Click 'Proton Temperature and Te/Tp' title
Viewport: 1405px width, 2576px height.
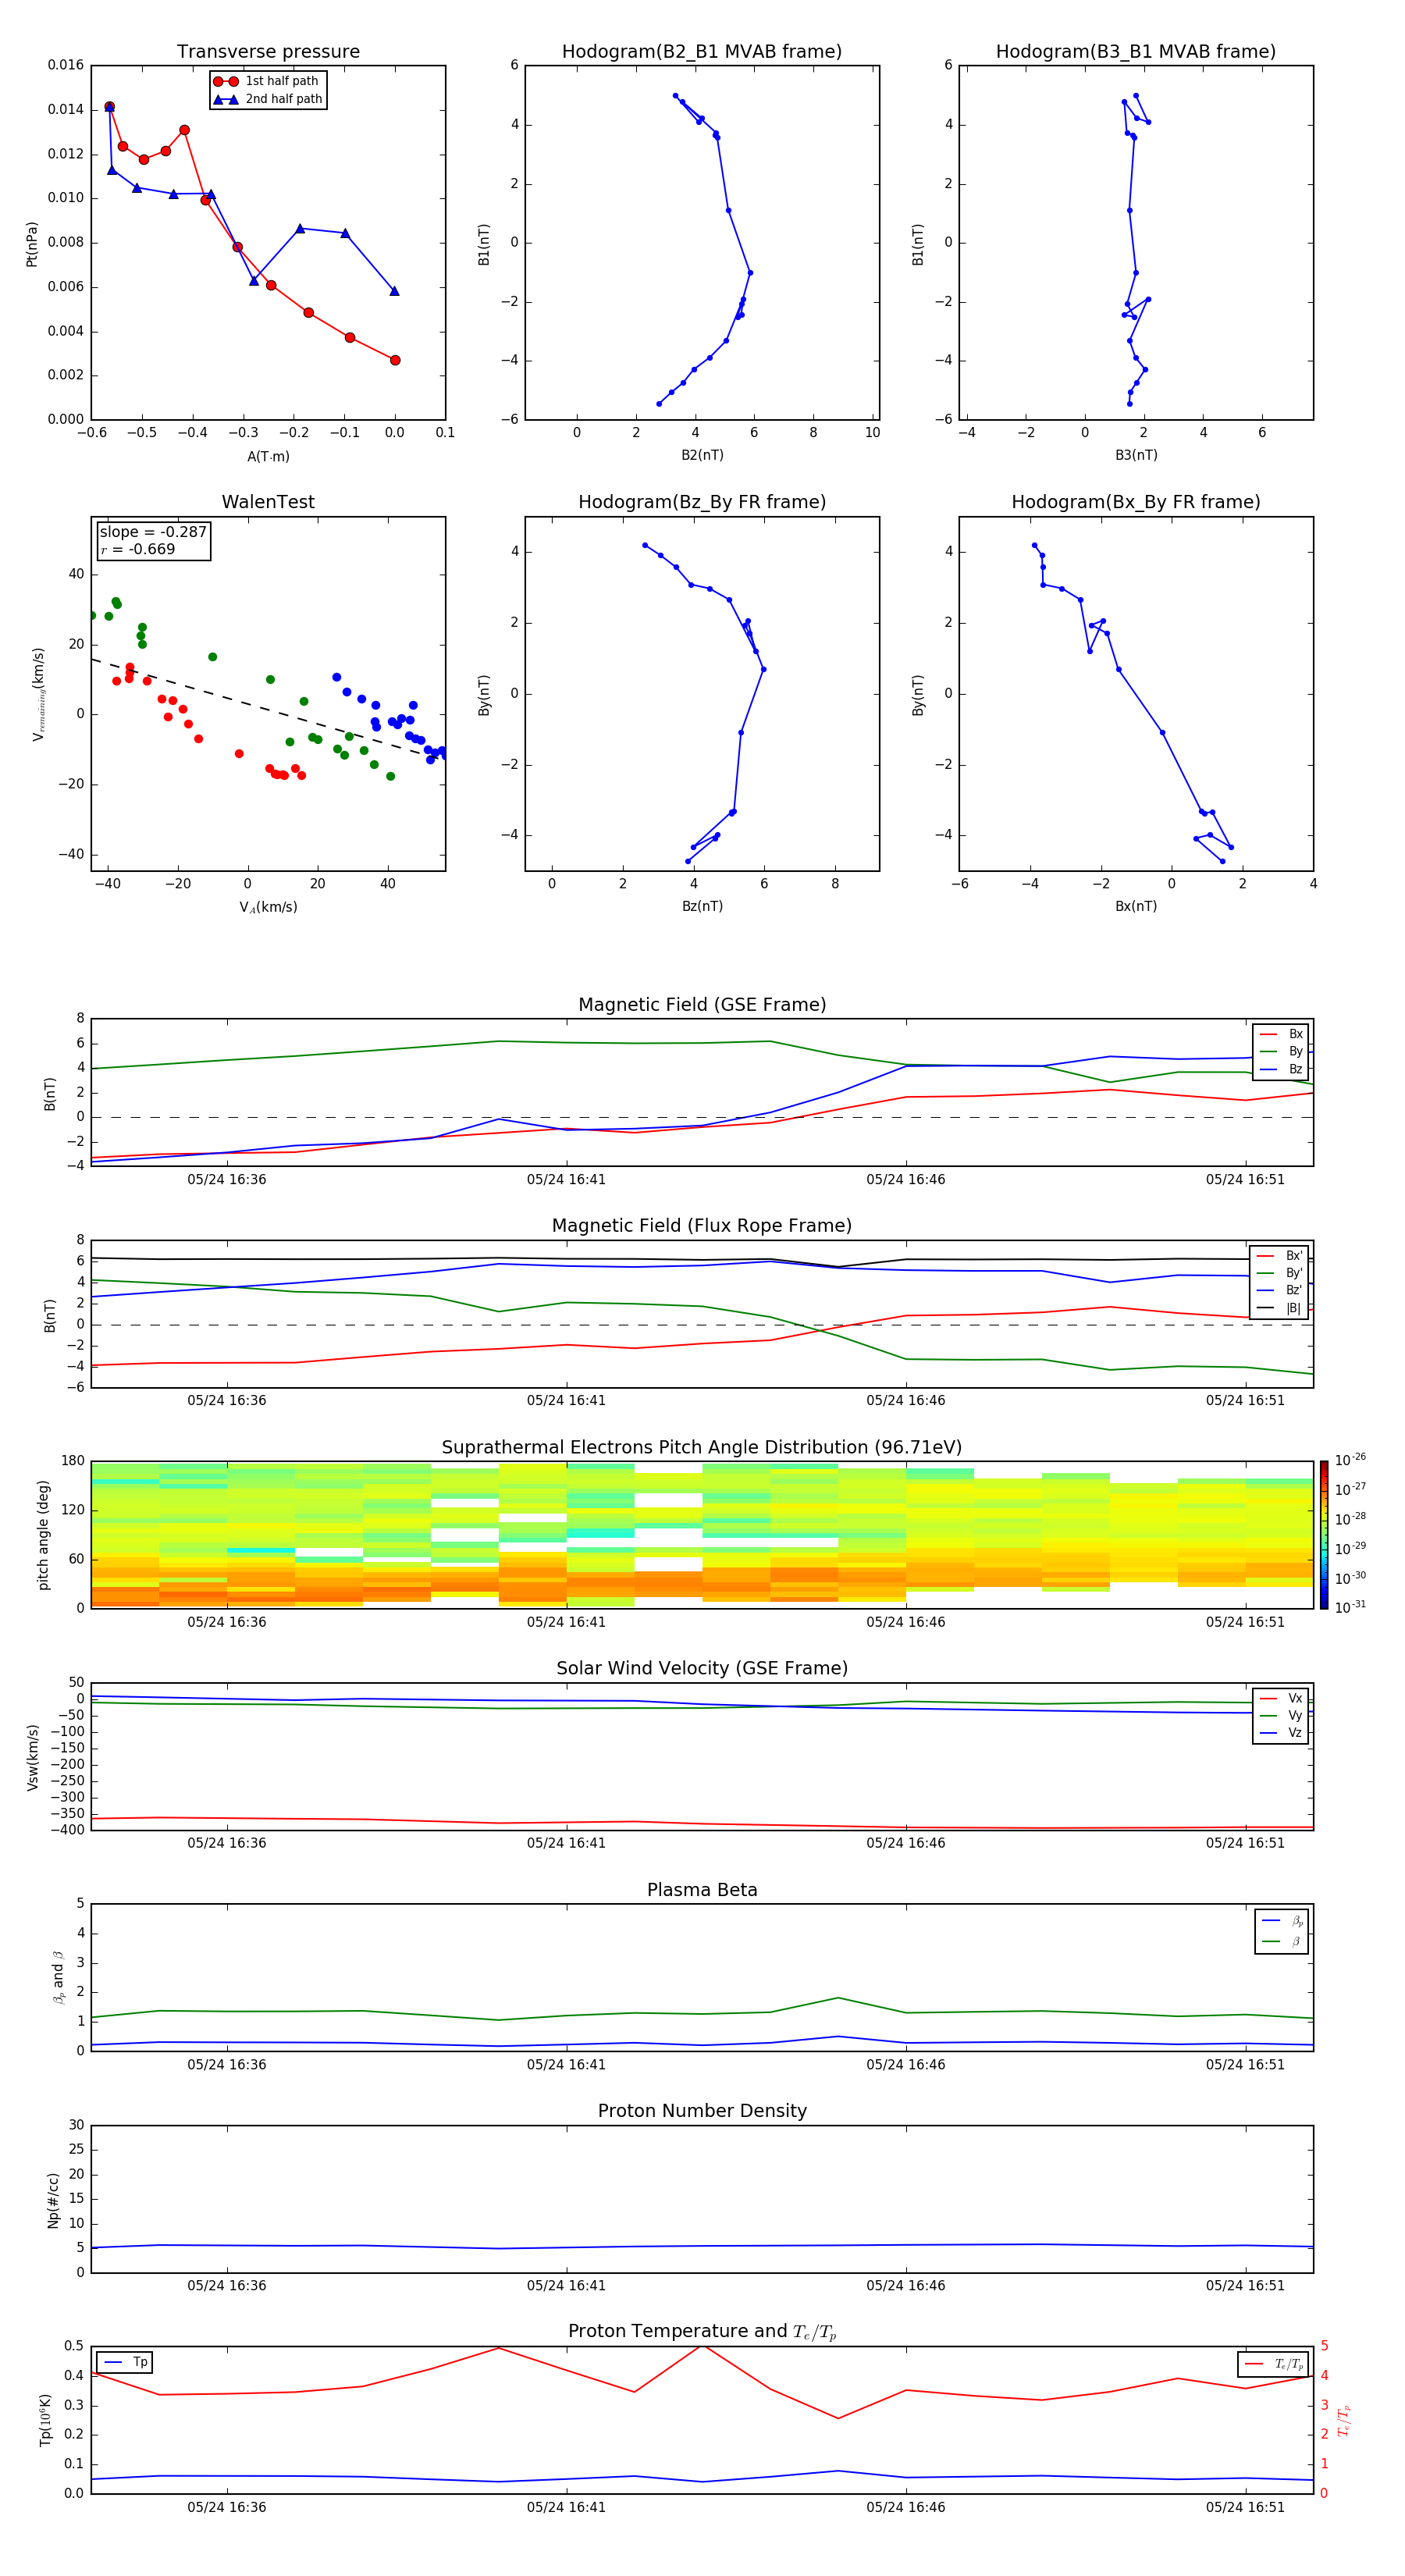[x=702, y=2333]
